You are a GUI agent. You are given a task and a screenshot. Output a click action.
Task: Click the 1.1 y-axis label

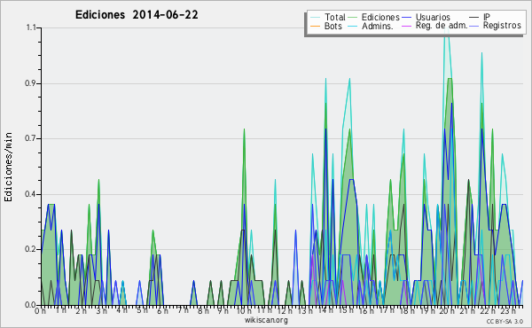30,27
